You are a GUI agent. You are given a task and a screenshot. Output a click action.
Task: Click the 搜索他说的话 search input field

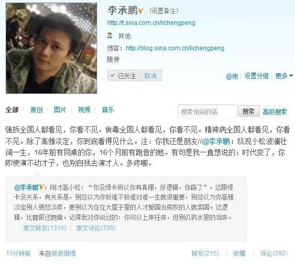(207, 111)
